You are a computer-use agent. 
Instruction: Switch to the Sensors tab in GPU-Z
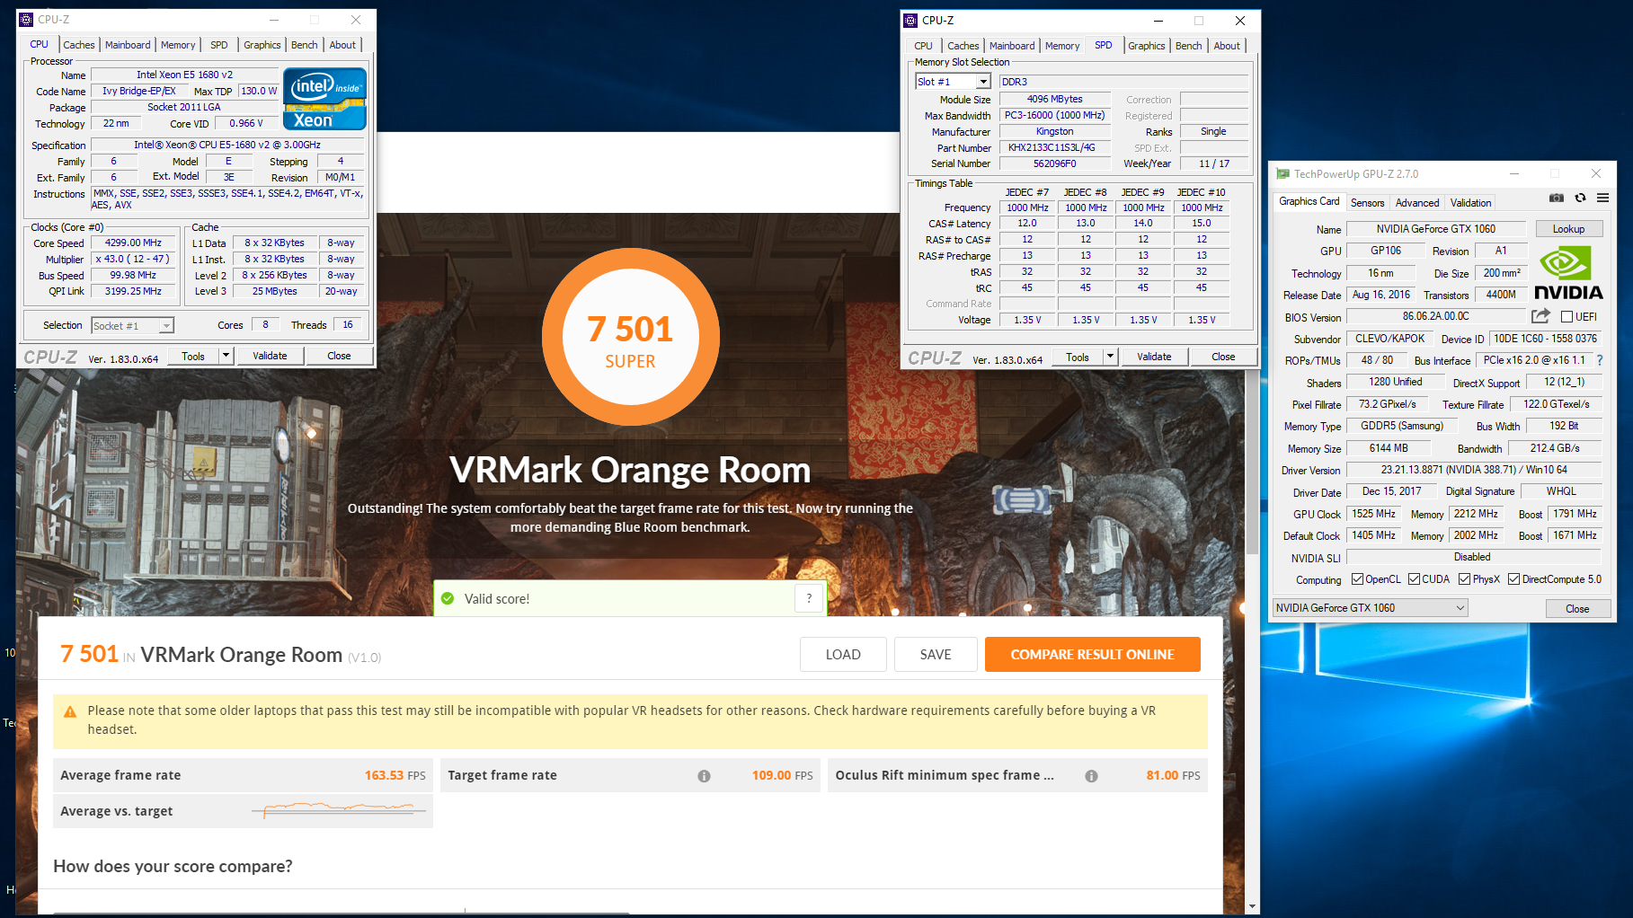[x=1367, y=203]
